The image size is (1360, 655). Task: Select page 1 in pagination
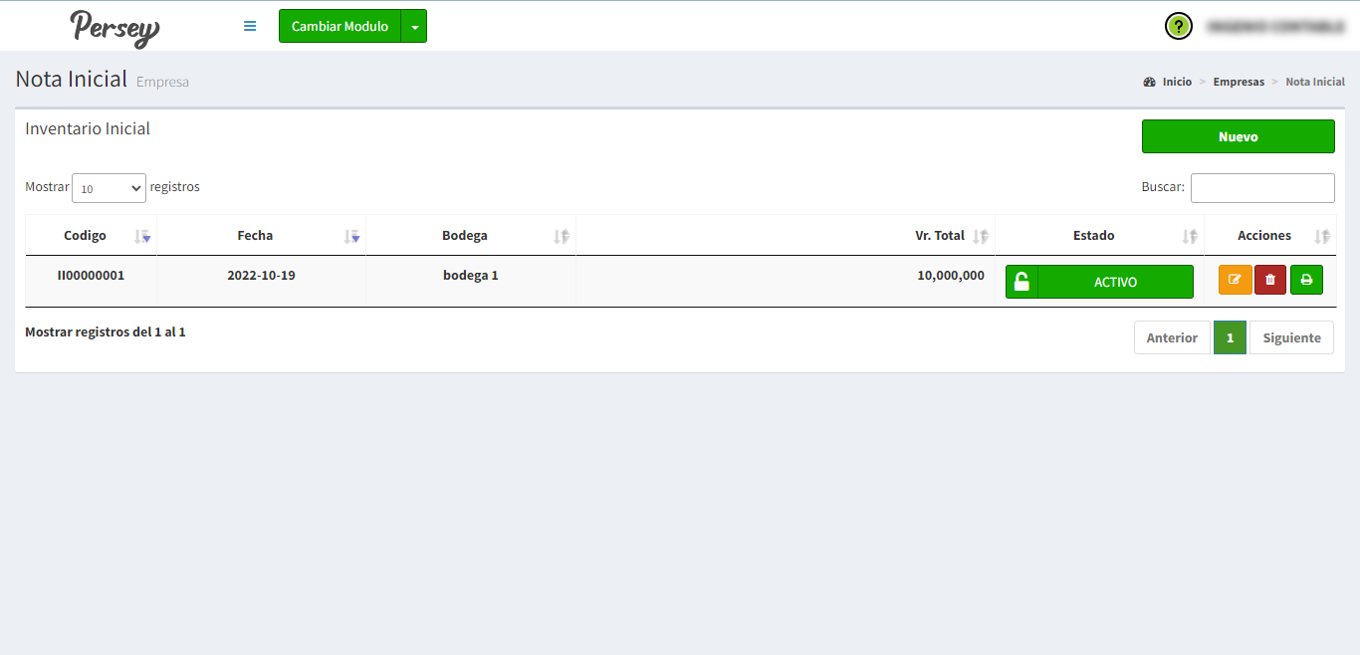tap(1230, 337)
